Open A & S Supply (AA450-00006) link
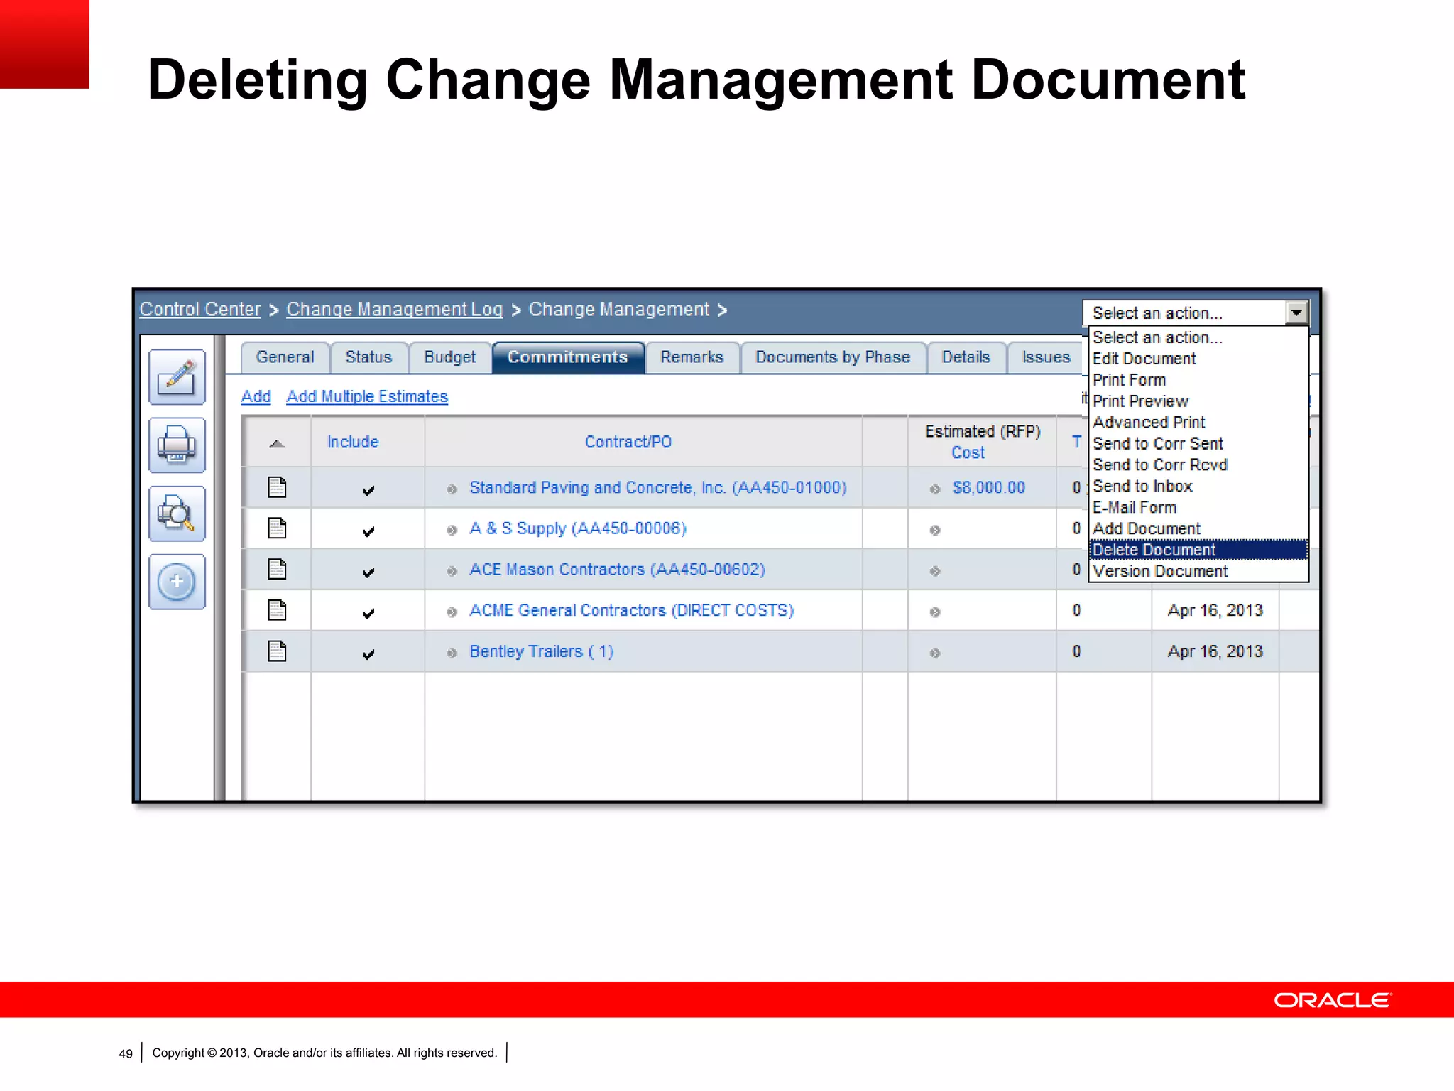 tap(578, 528)
